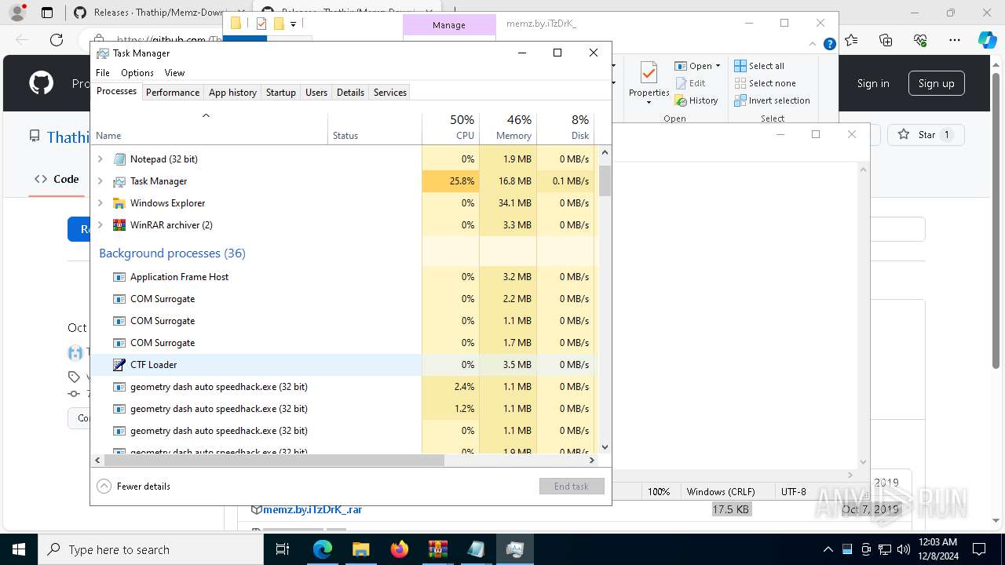This screenshot has height=565, width=1005.
Task: Open Edge Favorites star icon
Action: click(x=852, y=40)
